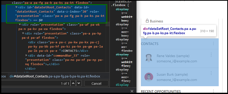Close the DevTools bottom drawer
The height and width of the screenshot is (94, 228).
[132, 91]
